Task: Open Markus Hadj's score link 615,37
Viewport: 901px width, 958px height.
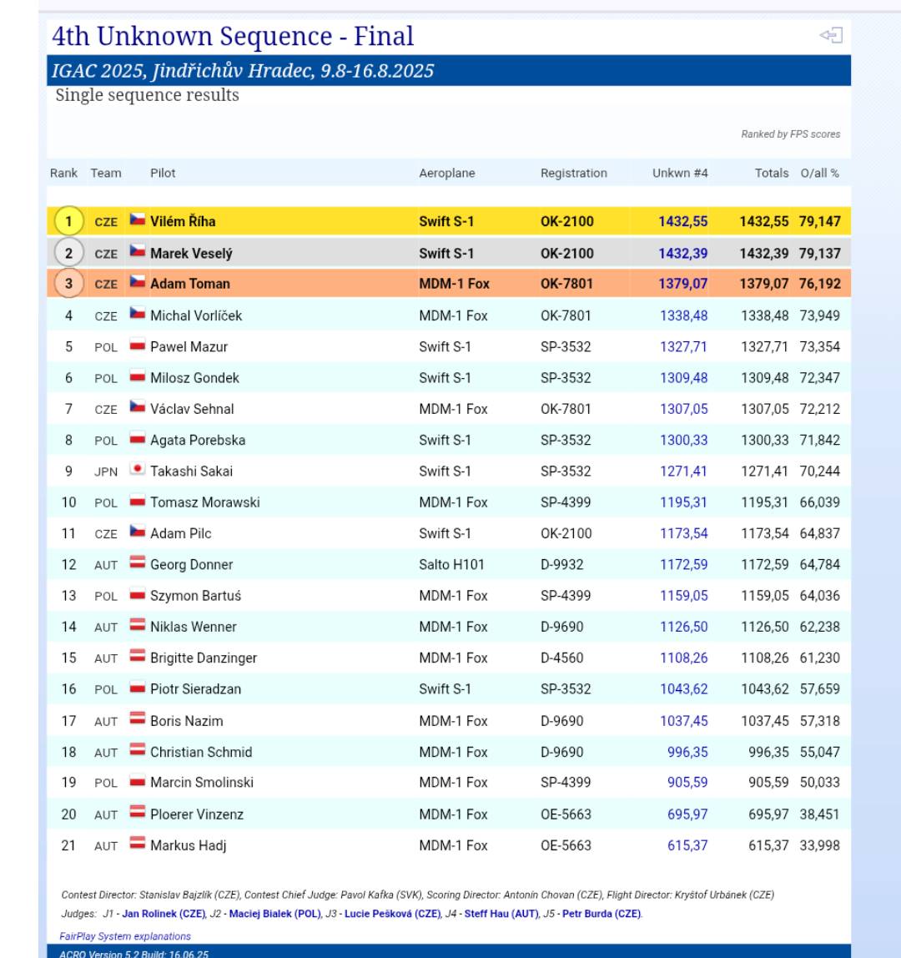Action: pyautogui.click(x=687, y=845)
